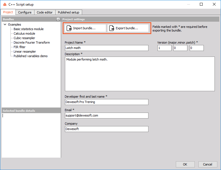The height and width of the screenshot is (170, 221).
Task: Click the patch version field
Action: [x=197, y=48]
